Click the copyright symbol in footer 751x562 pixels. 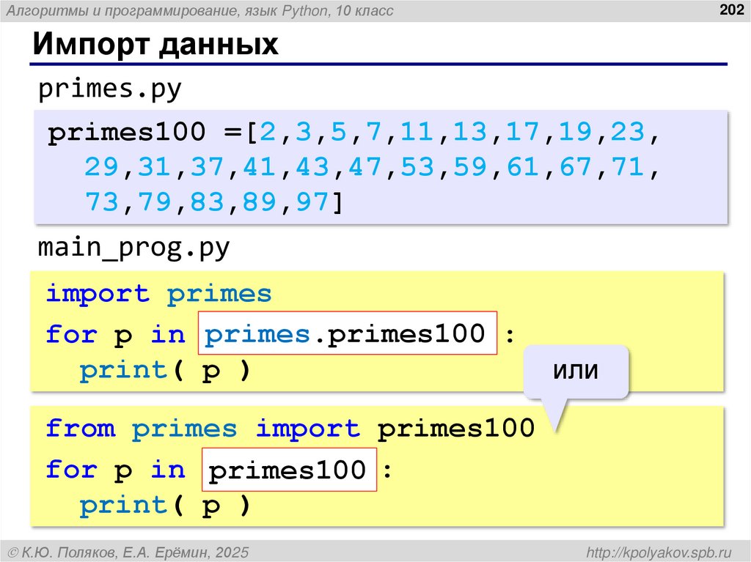tap(13, 551)
